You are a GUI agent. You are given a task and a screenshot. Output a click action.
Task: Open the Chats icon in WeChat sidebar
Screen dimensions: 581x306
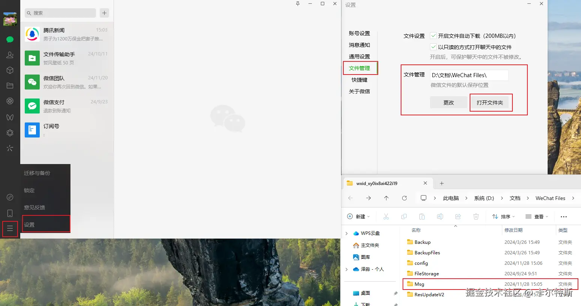coord(10,39)
